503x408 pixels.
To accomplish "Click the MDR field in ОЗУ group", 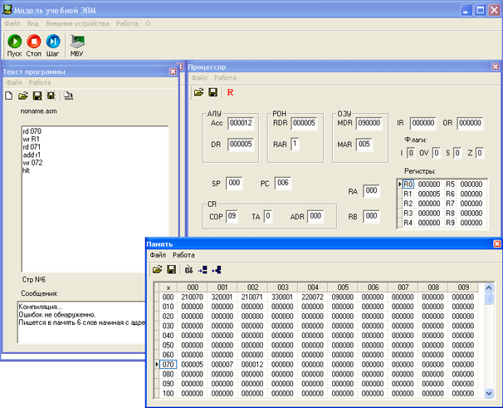I will pos(371,124).
